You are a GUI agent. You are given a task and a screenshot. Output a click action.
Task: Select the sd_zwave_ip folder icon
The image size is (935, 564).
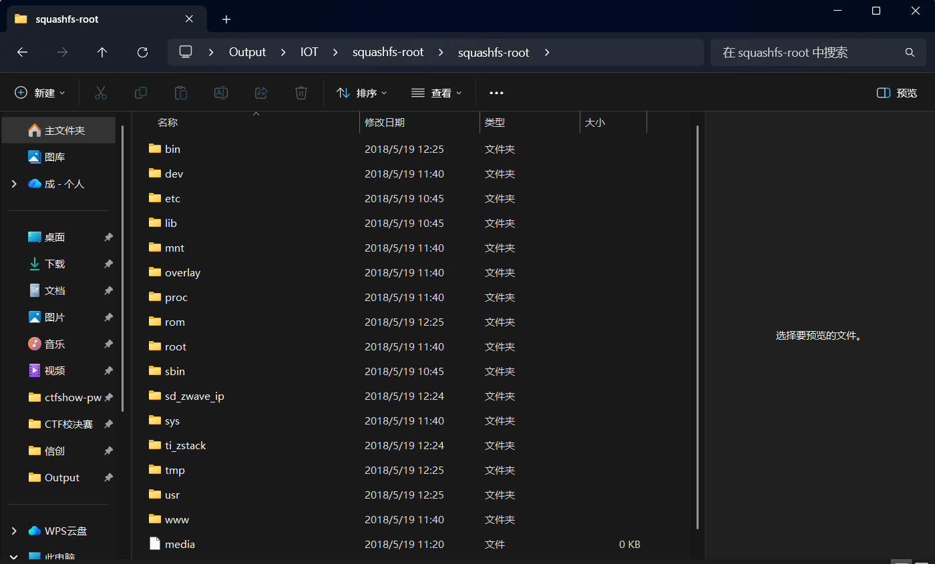[x=155, y=395]
